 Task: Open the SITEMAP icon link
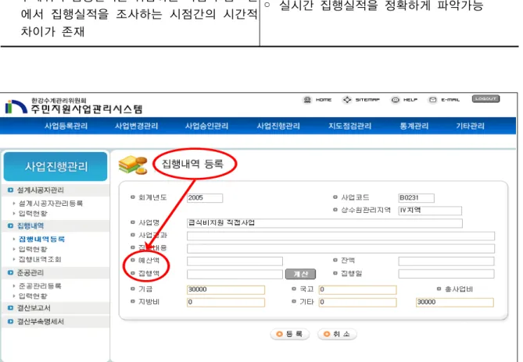coord(347,100)
